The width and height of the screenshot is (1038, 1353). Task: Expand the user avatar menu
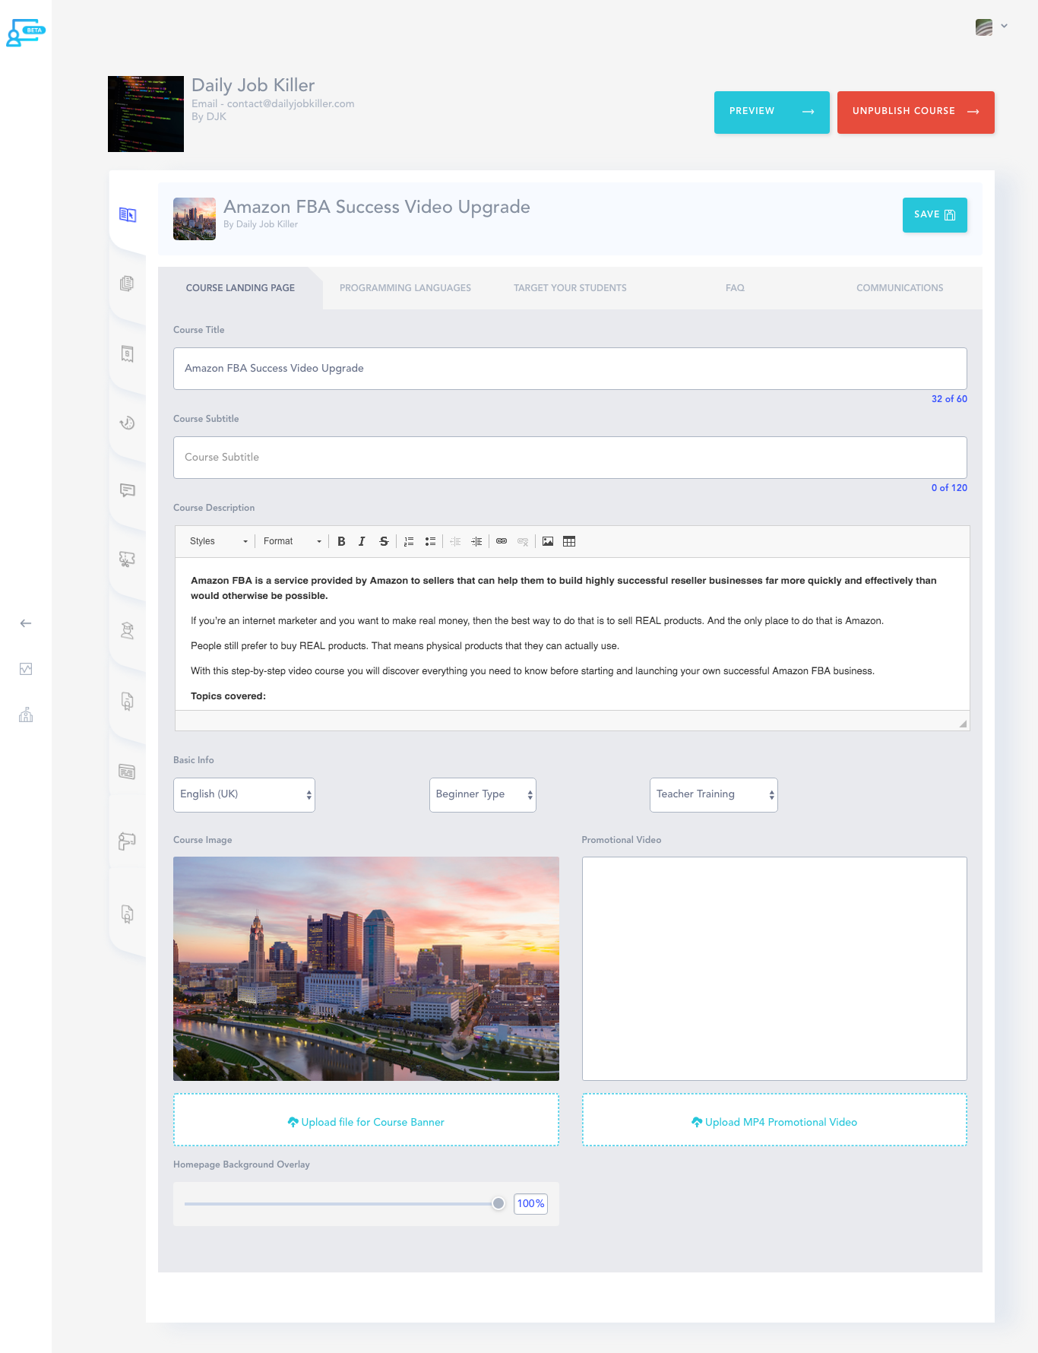point(991,27)
